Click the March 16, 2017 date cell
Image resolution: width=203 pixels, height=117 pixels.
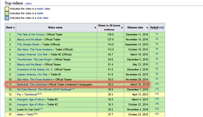tap(137, 85)
